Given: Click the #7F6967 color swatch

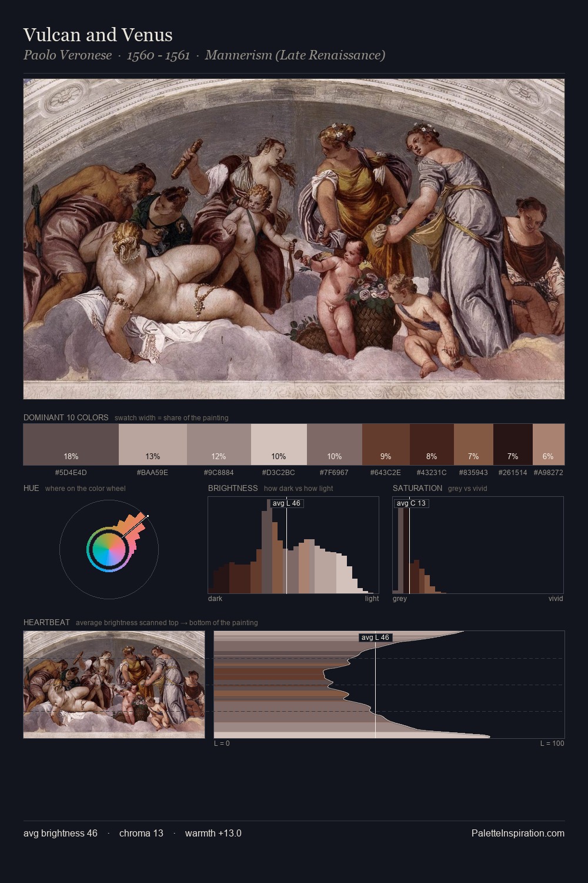Looking at the screenshot, I should [335, 444].
